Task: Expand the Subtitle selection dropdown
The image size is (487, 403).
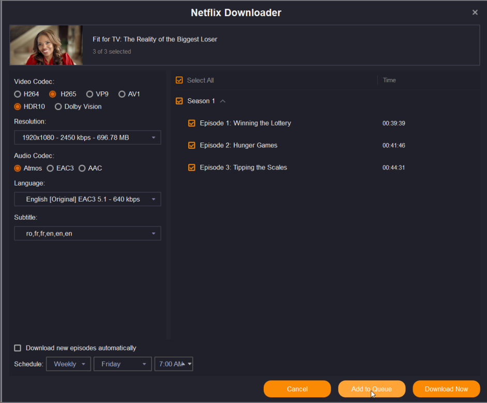Action: point(87,234)
